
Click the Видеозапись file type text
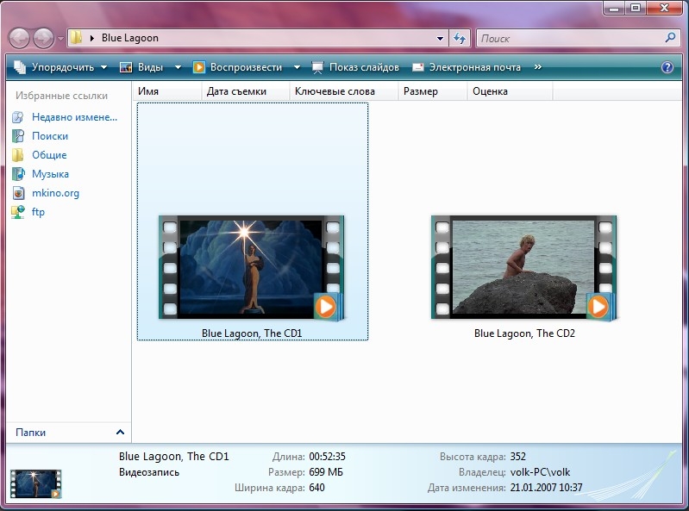click(x=149, y=472)
